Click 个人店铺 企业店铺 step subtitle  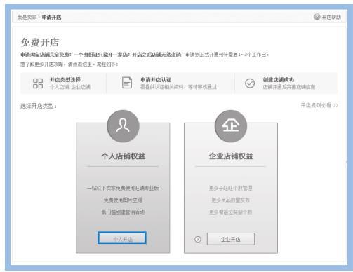tap(70, 87)
